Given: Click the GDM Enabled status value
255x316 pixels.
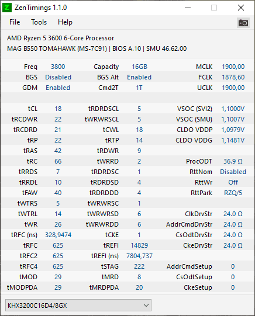Looking at the screenshot, I should tap(58, 88).
